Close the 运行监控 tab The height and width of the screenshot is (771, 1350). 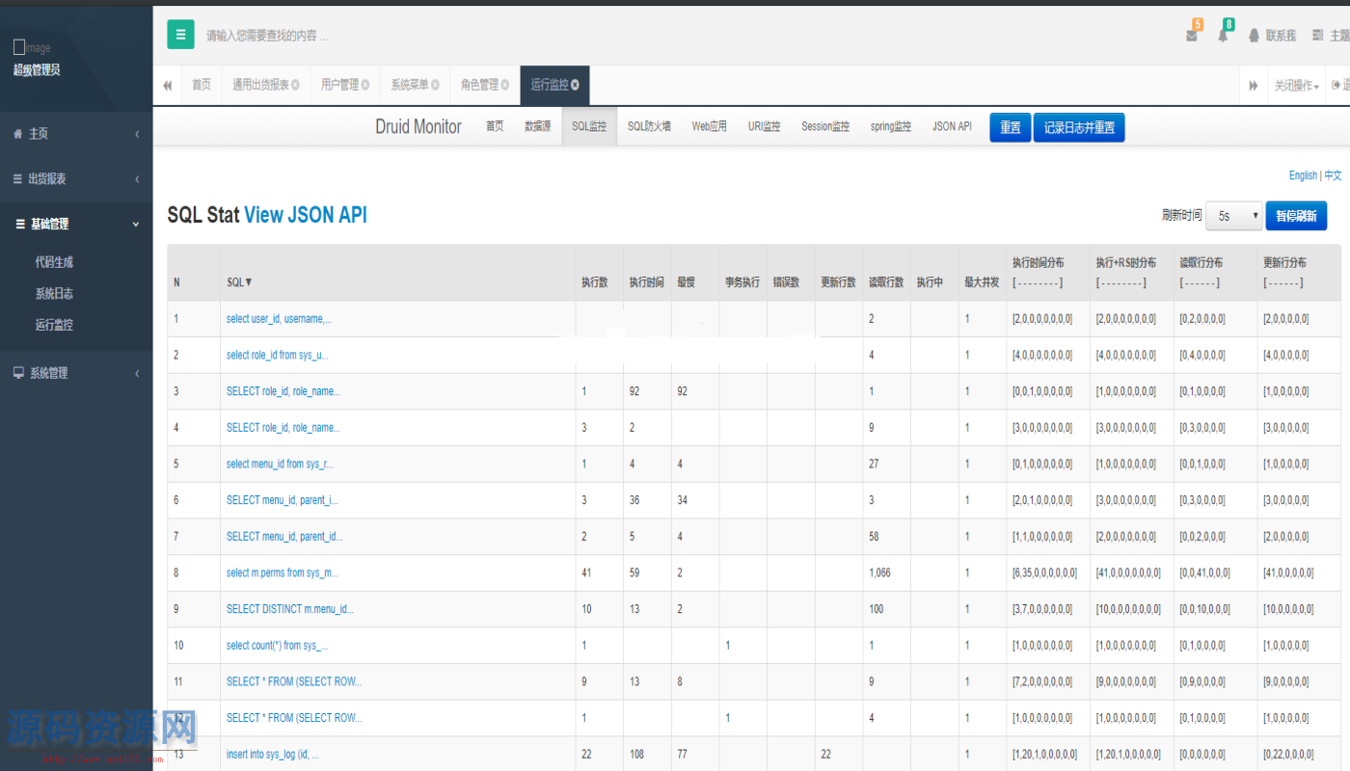pyautogui.click(x=575, y=85)
